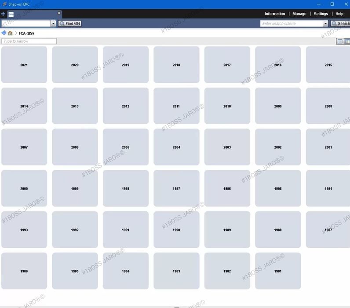This screenshot has height=308, width=350.
Task: Select the 1999 year tile
Action: 75,188
